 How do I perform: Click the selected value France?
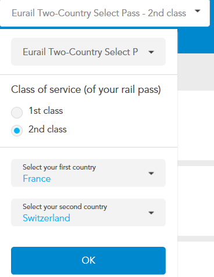coord(37,178)
